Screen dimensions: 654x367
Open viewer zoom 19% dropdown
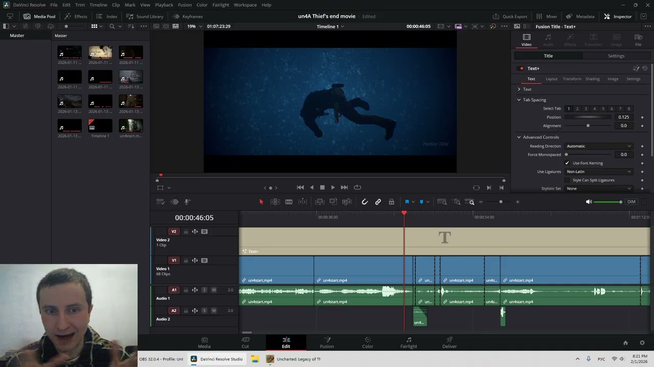tap(194, 27)
